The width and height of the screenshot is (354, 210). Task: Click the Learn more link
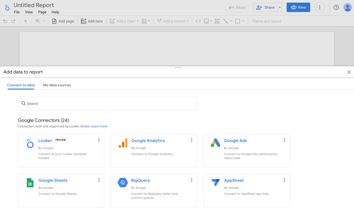point(99,126)
